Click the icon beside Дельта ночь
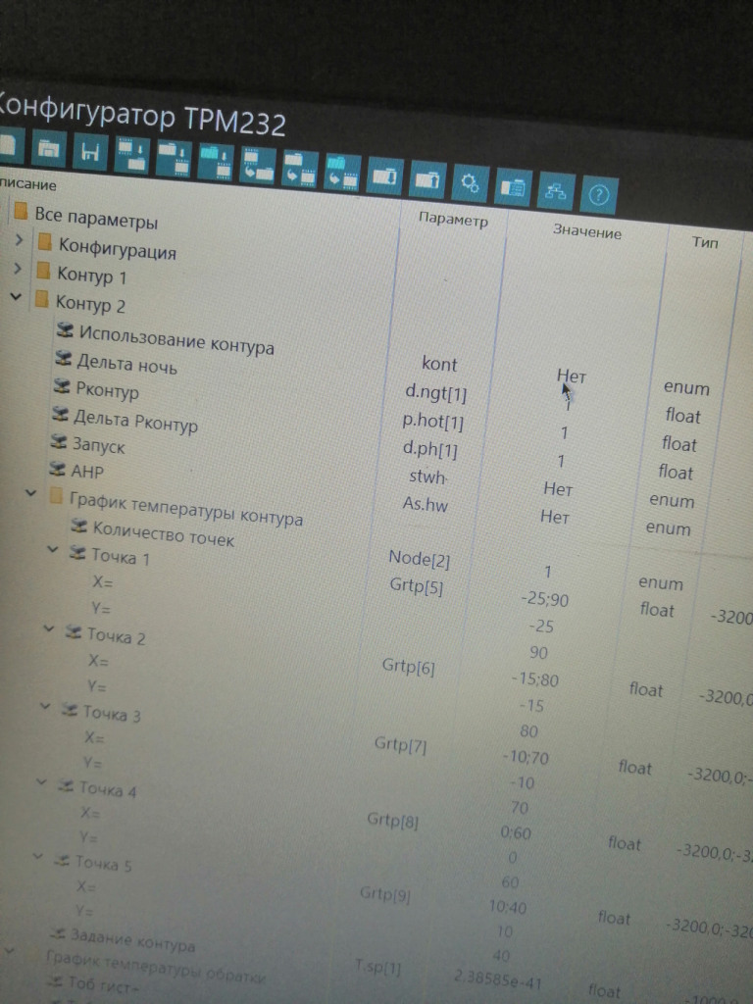The height and width of the screenshot is (1004, 753). (63, 358)
